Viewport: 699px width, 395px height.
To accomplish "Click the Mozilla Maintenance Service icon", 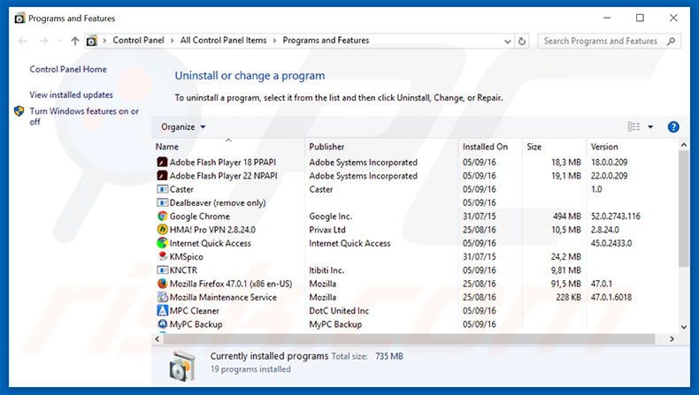I will 162,297.
